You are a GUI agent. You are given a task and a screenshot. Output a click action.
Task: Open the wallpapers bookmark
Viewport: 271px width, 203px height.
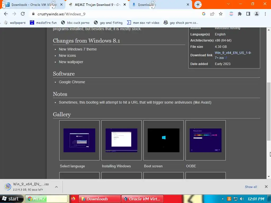[x=15, y=23]
